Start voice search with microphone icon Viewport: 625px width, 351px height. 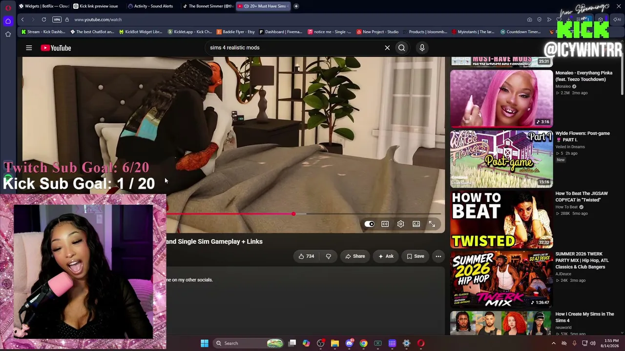422,48
